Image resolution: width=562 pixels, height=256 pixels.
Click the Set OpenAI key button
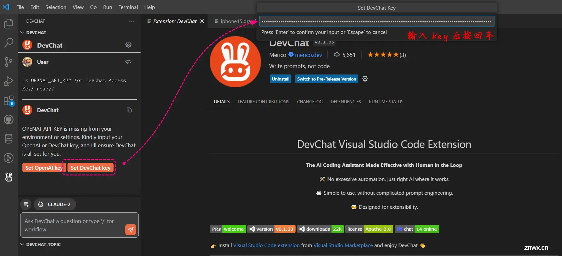tap(44, 168)
